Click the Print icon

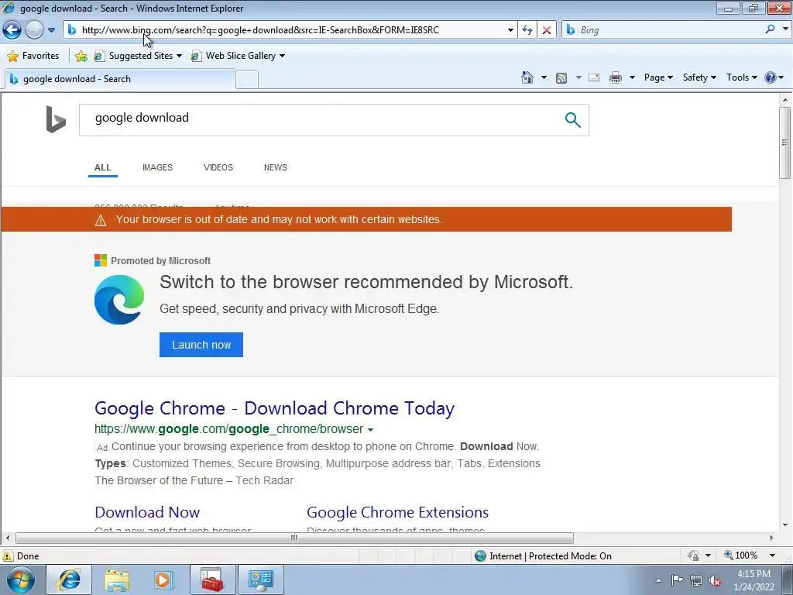click(616, 77)
